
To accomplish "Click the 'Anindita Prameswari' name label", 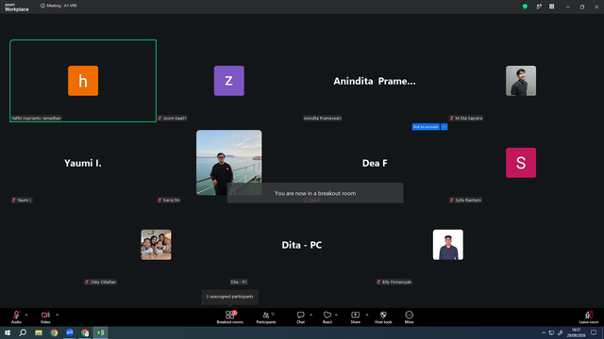I will coord(323,118).
